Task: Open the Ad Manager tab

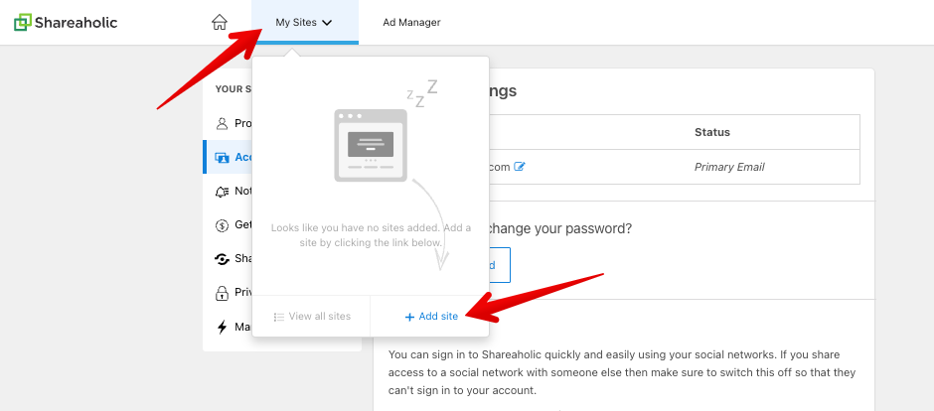Action: (x=411, y=23)
